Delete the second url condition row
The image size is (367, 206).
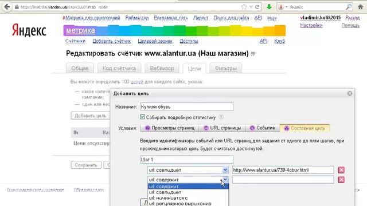click(341, 180)
